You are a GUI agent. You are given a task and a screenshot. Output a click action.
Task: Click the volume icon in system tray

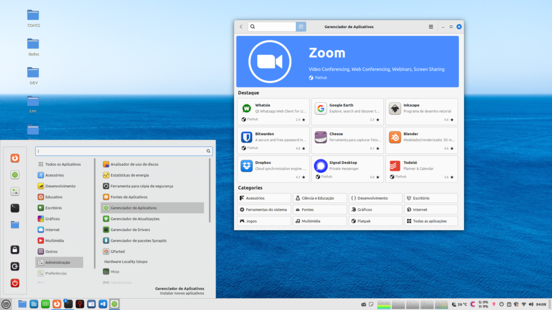point(530,304)
